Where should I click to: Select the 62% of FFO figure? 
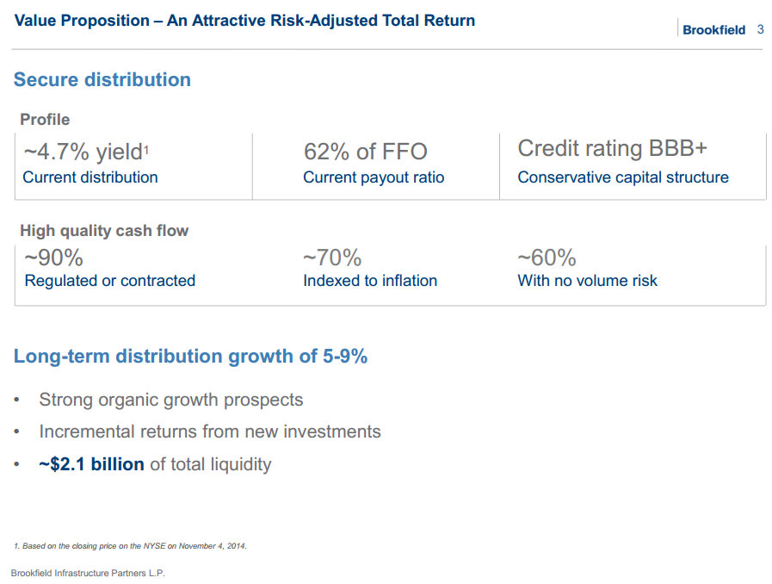tap(365, 152)
